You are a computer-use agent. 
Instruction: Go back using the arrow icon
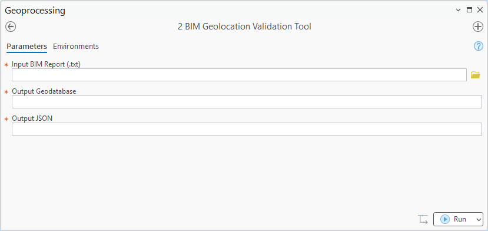[11, 27]
